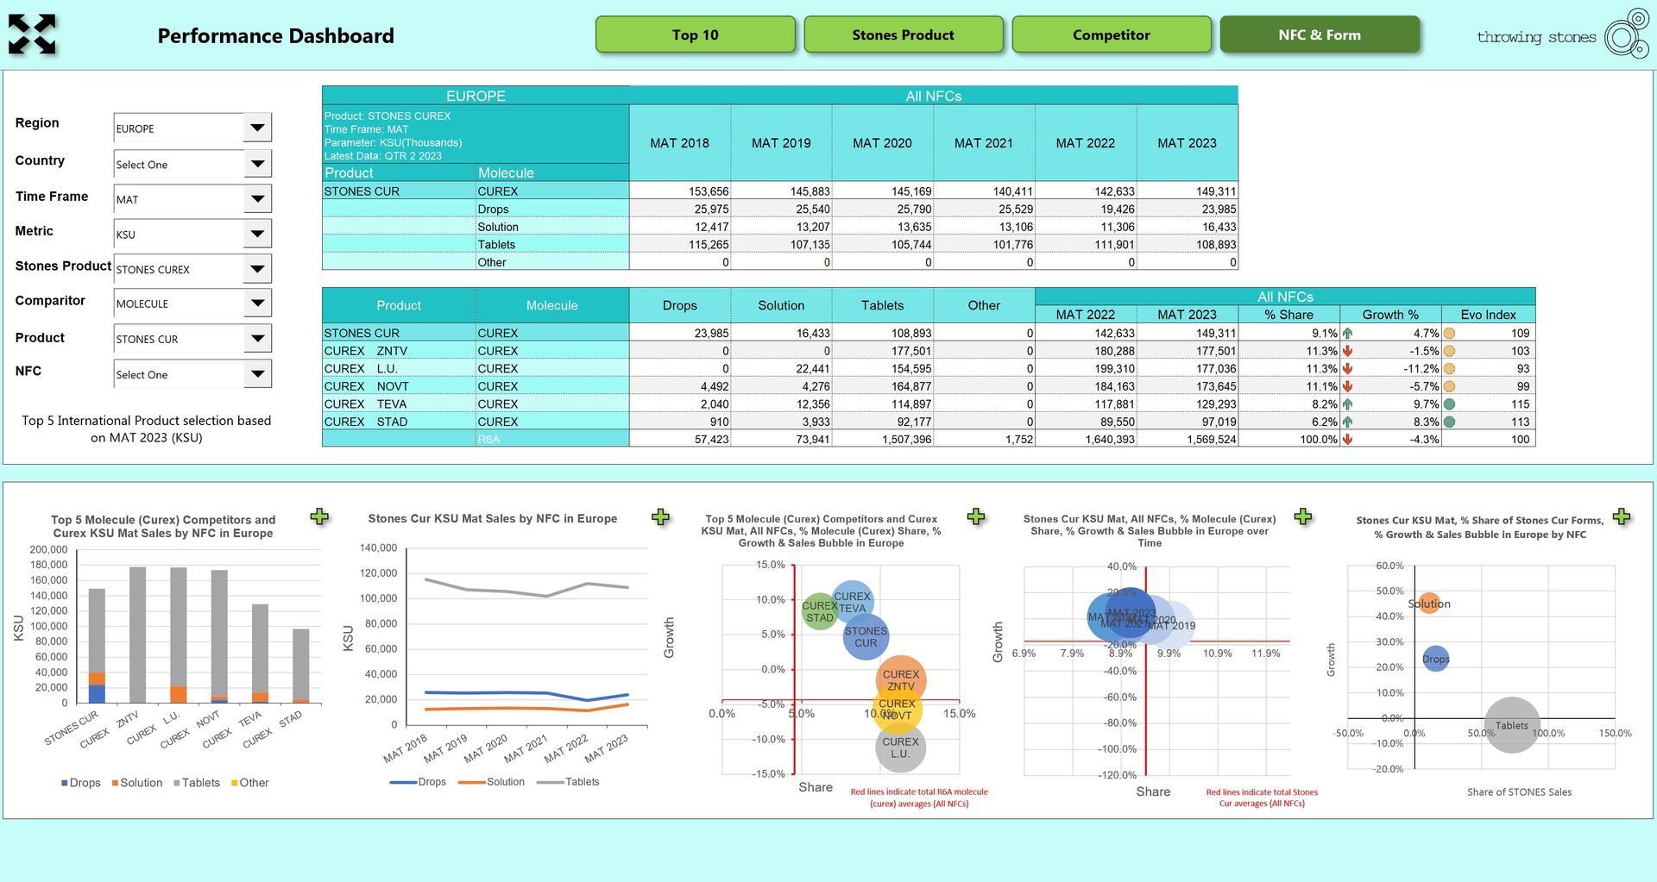
Task: Open the Region dropdown arrow
Action: [x=257, y=128]
